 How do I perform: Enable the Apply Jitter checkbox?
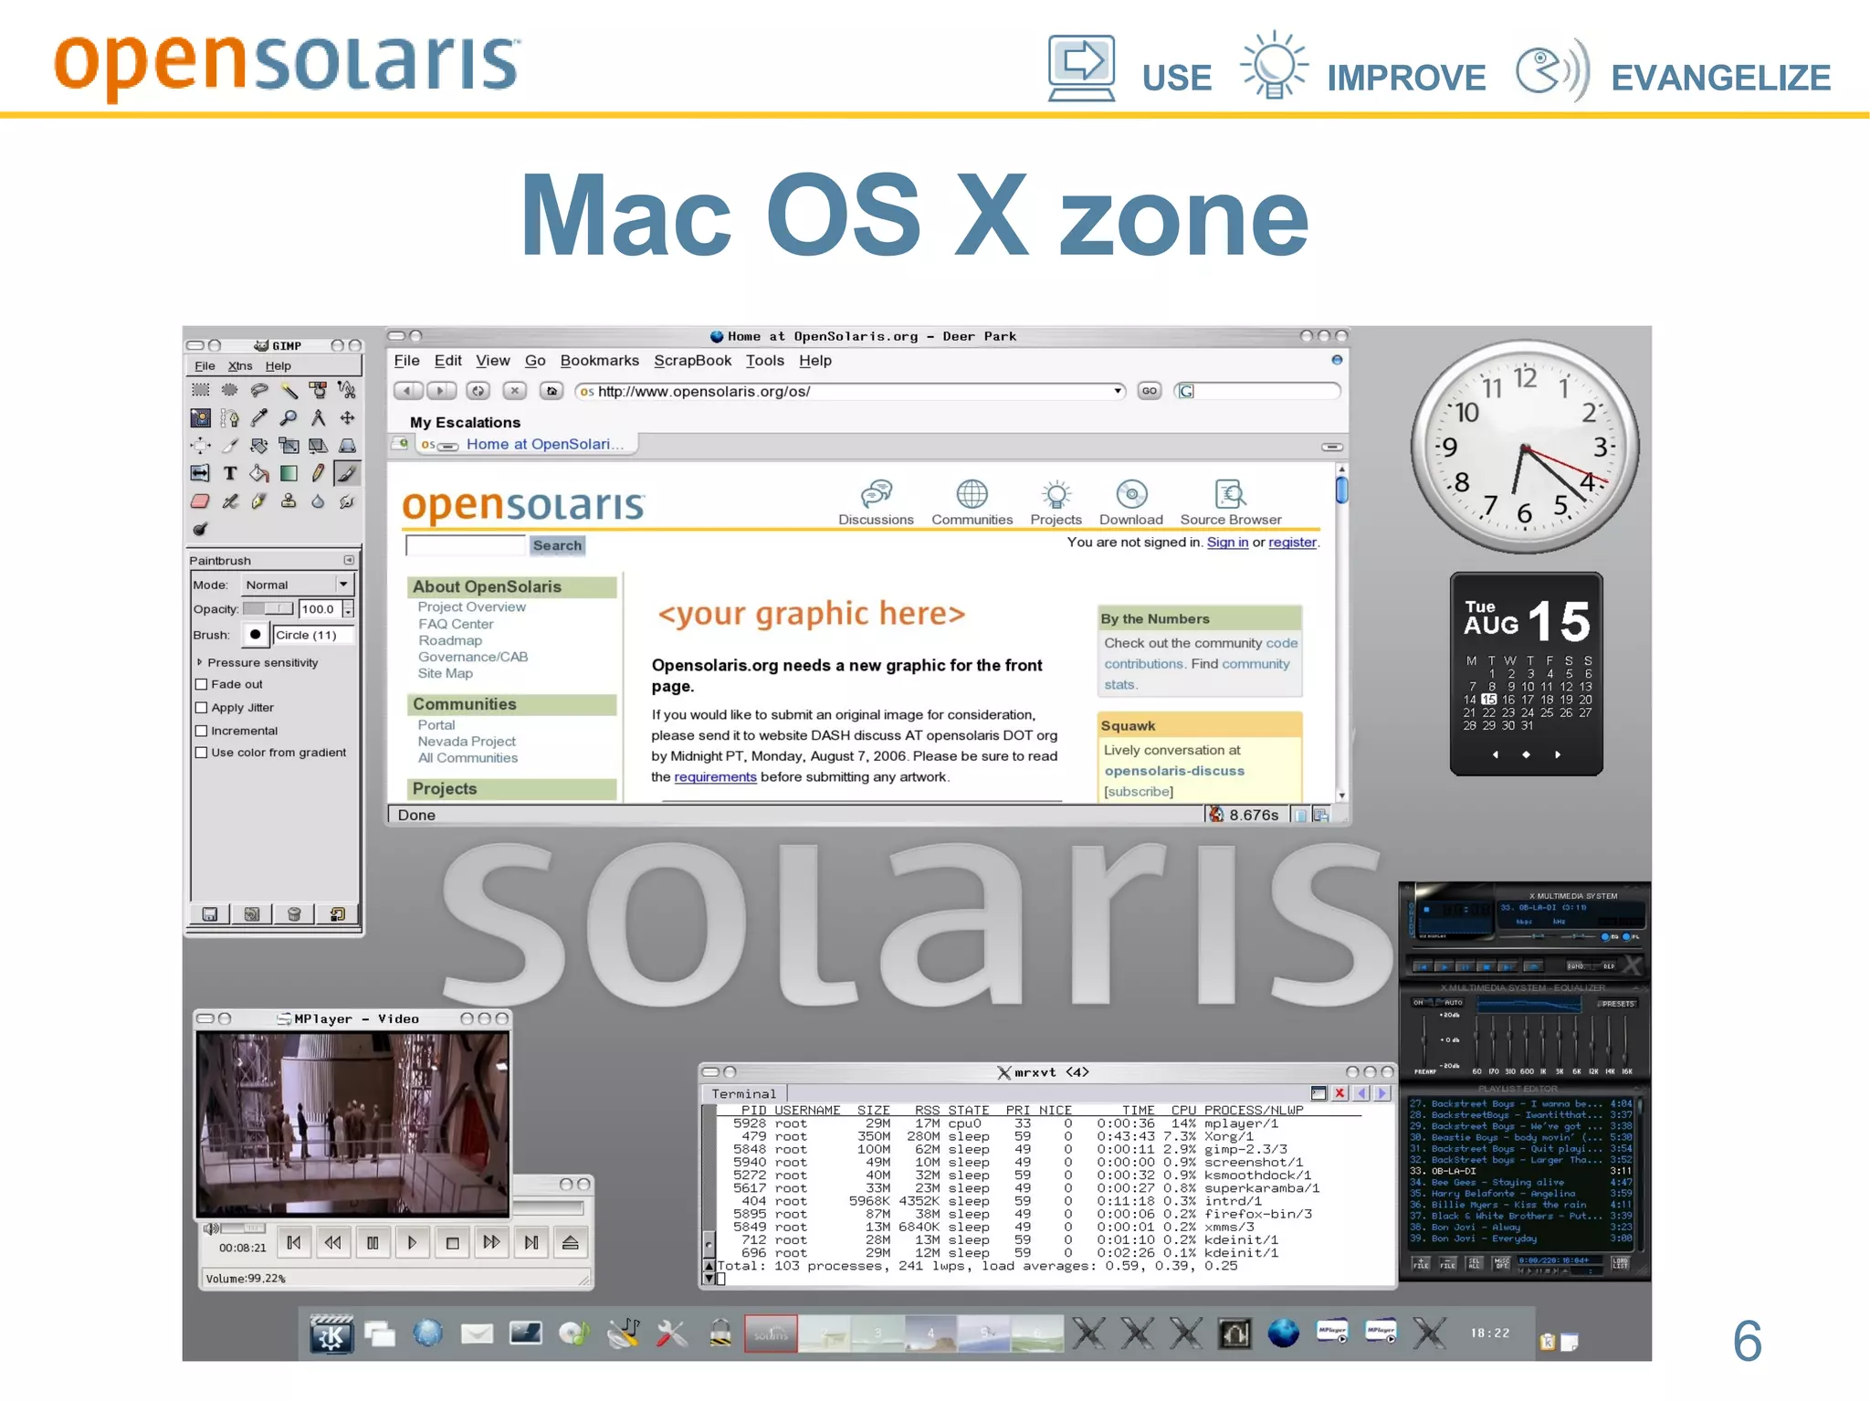(x=201, y=707)
